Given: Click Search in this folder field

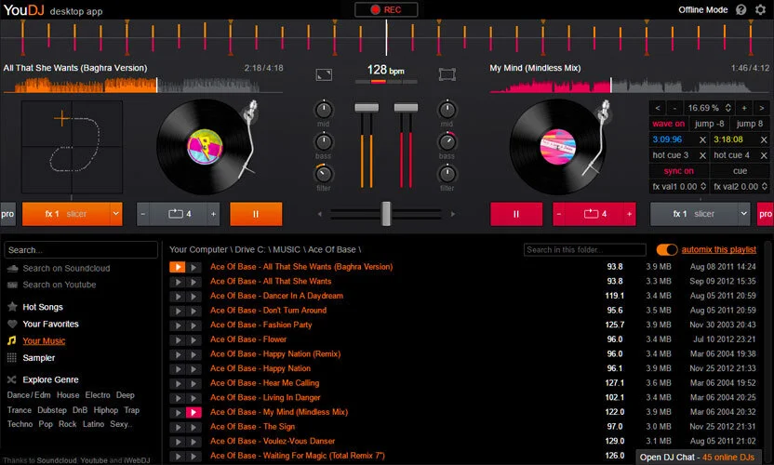Looking at the screenshot, I should (585, 250).
